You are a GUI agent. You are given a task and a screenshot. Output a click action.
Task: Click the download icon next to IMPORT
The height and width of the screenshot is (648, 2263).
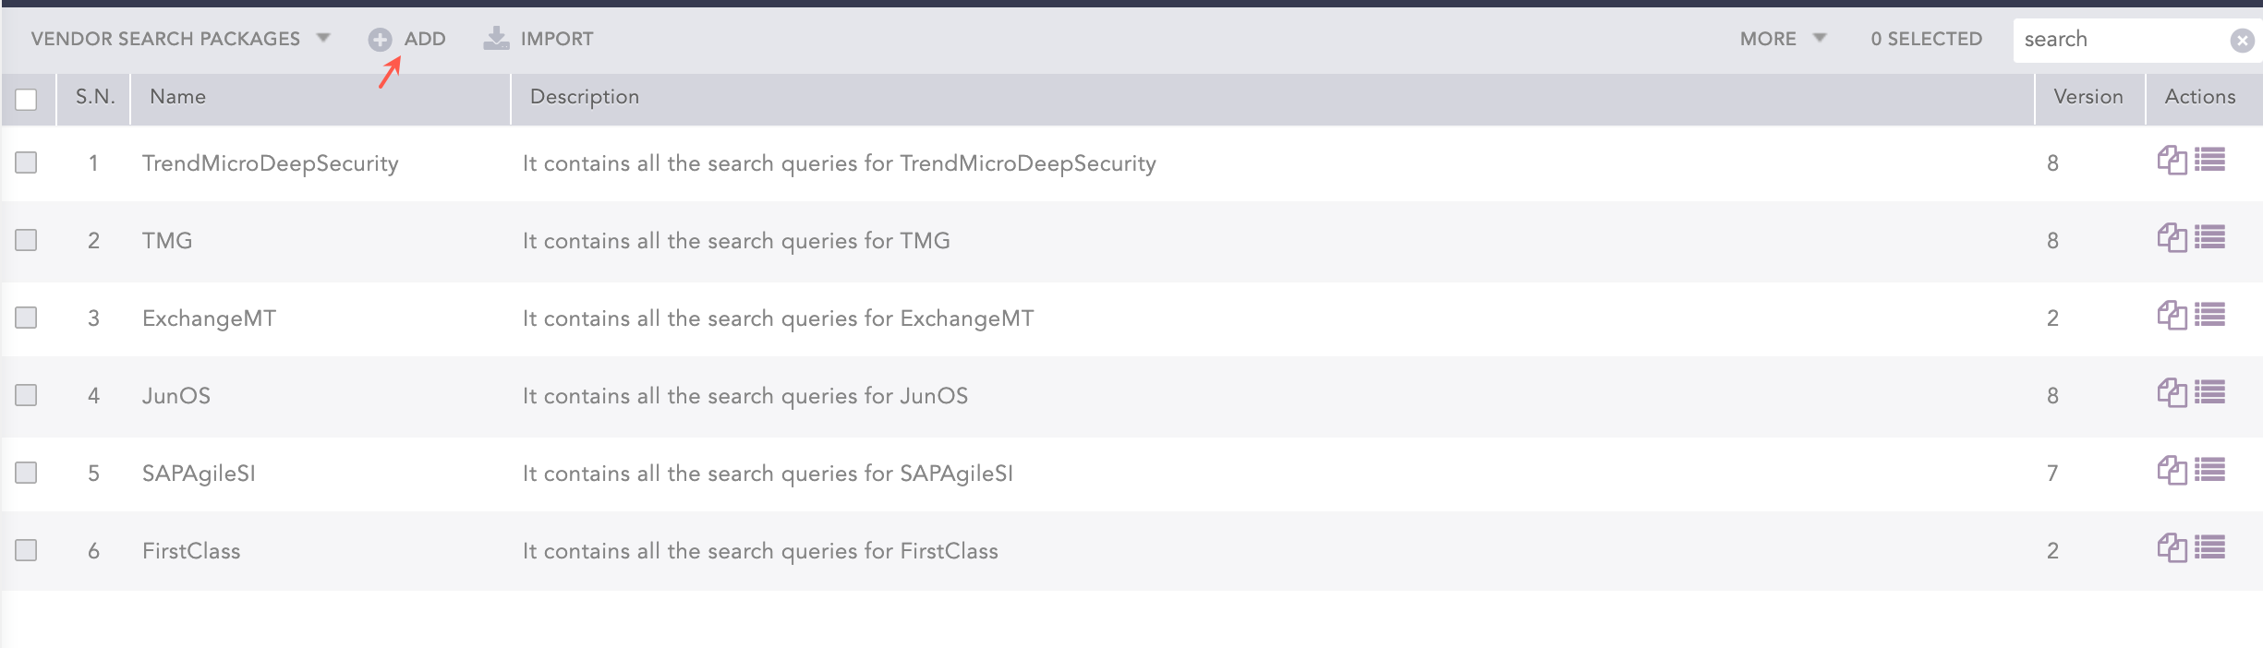495,39
